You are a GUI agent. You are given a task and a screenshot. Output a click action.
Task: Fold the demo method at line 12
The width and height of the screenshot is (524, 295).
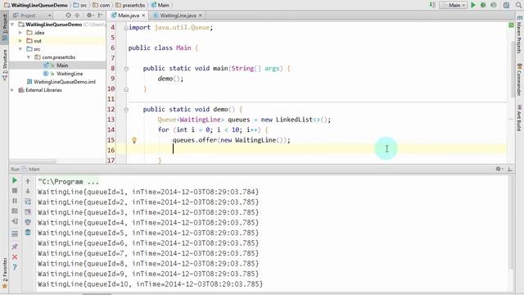pyautogui.click(x=126, y=109)
